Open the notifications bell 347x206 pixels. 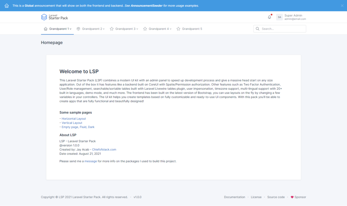click(x=269, y=17)
